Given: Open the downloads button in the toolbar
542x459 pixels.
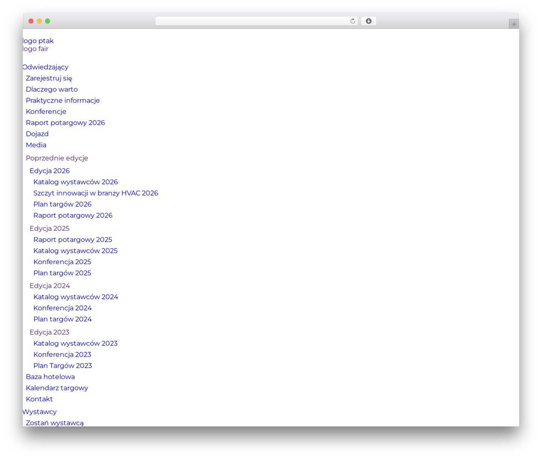Looking at the screenshot, I should coord(368,21).
